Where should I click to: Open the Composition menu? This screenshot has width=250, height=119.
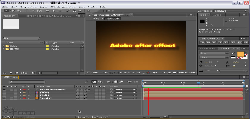coord(29,7)
